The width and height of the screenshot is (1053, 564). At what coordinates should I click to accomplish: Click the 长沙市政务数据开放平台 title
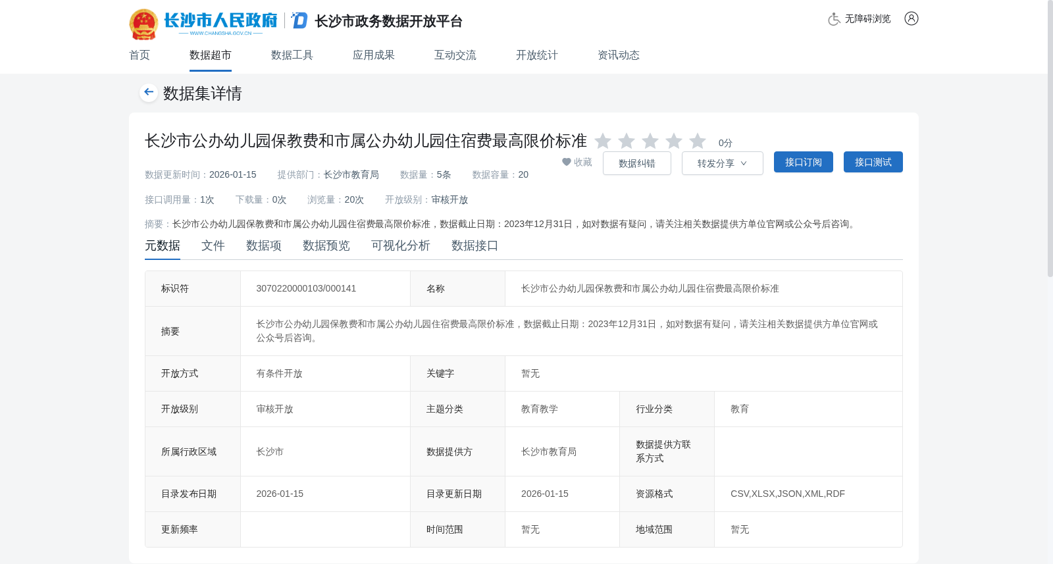pyautogui.click(x=389, y=21)
